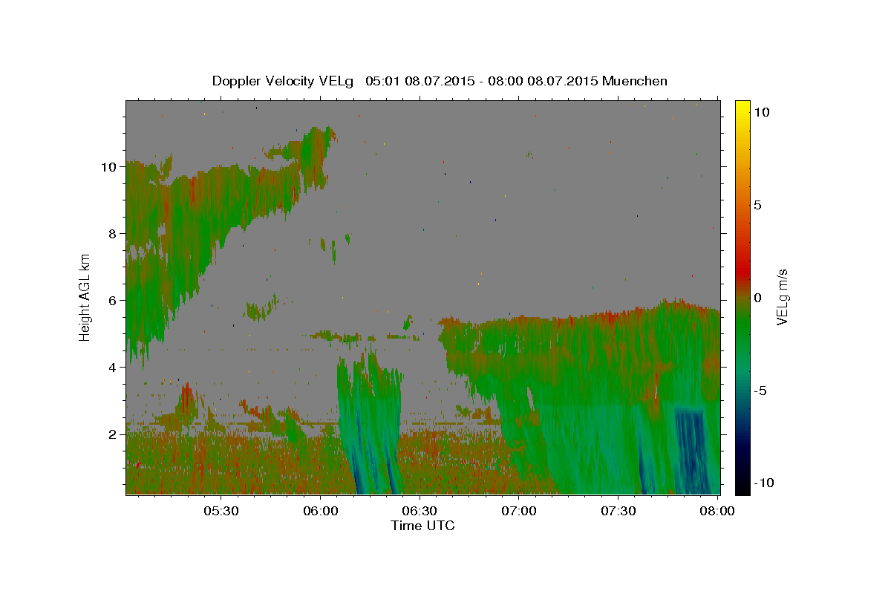Click the colorbar label '0'
The image size is (891, 594).
point(757,298)
